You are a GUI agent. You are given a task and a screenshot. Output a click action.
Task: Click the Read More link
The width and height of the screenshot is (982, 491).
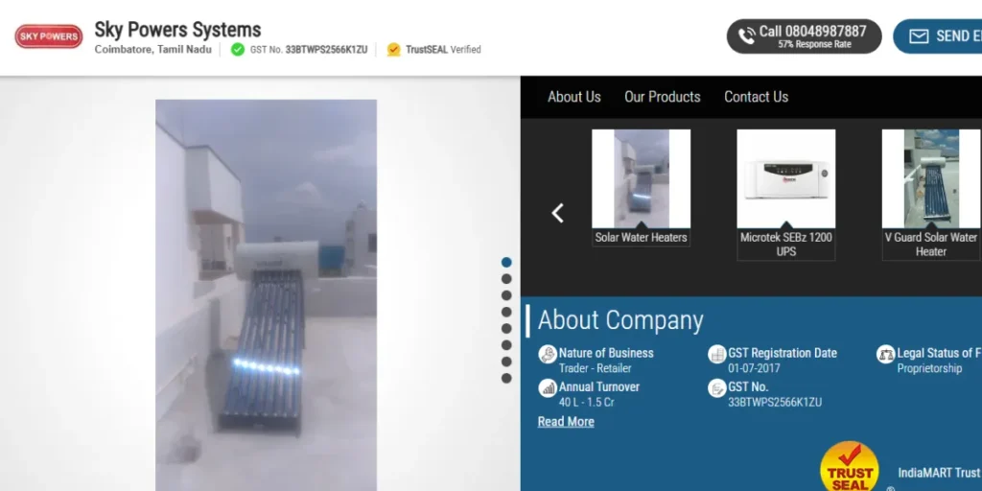click(x=566, y=422)
